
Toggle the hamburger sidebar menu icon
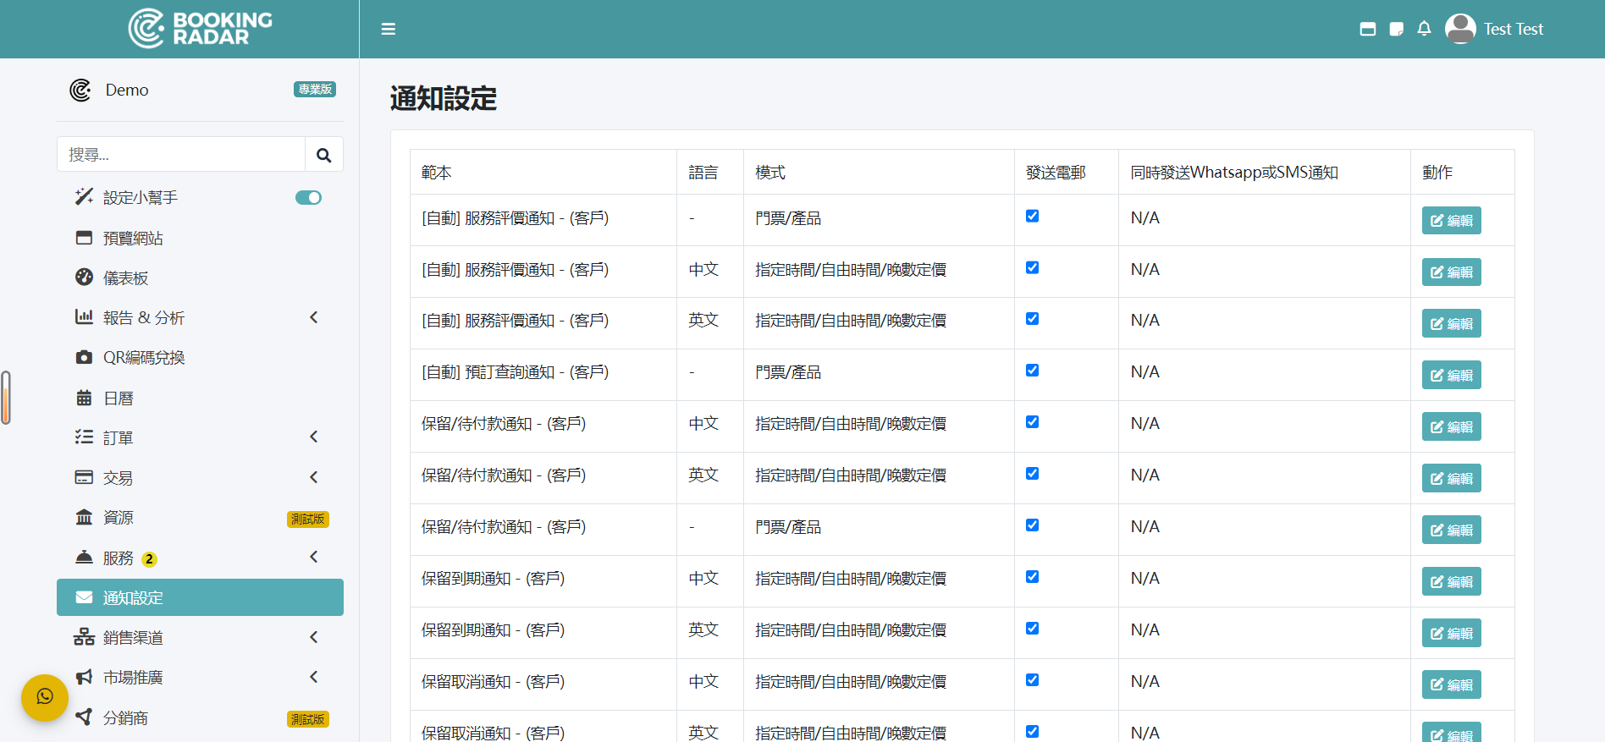pyautogui.click(x=389, y=29)
